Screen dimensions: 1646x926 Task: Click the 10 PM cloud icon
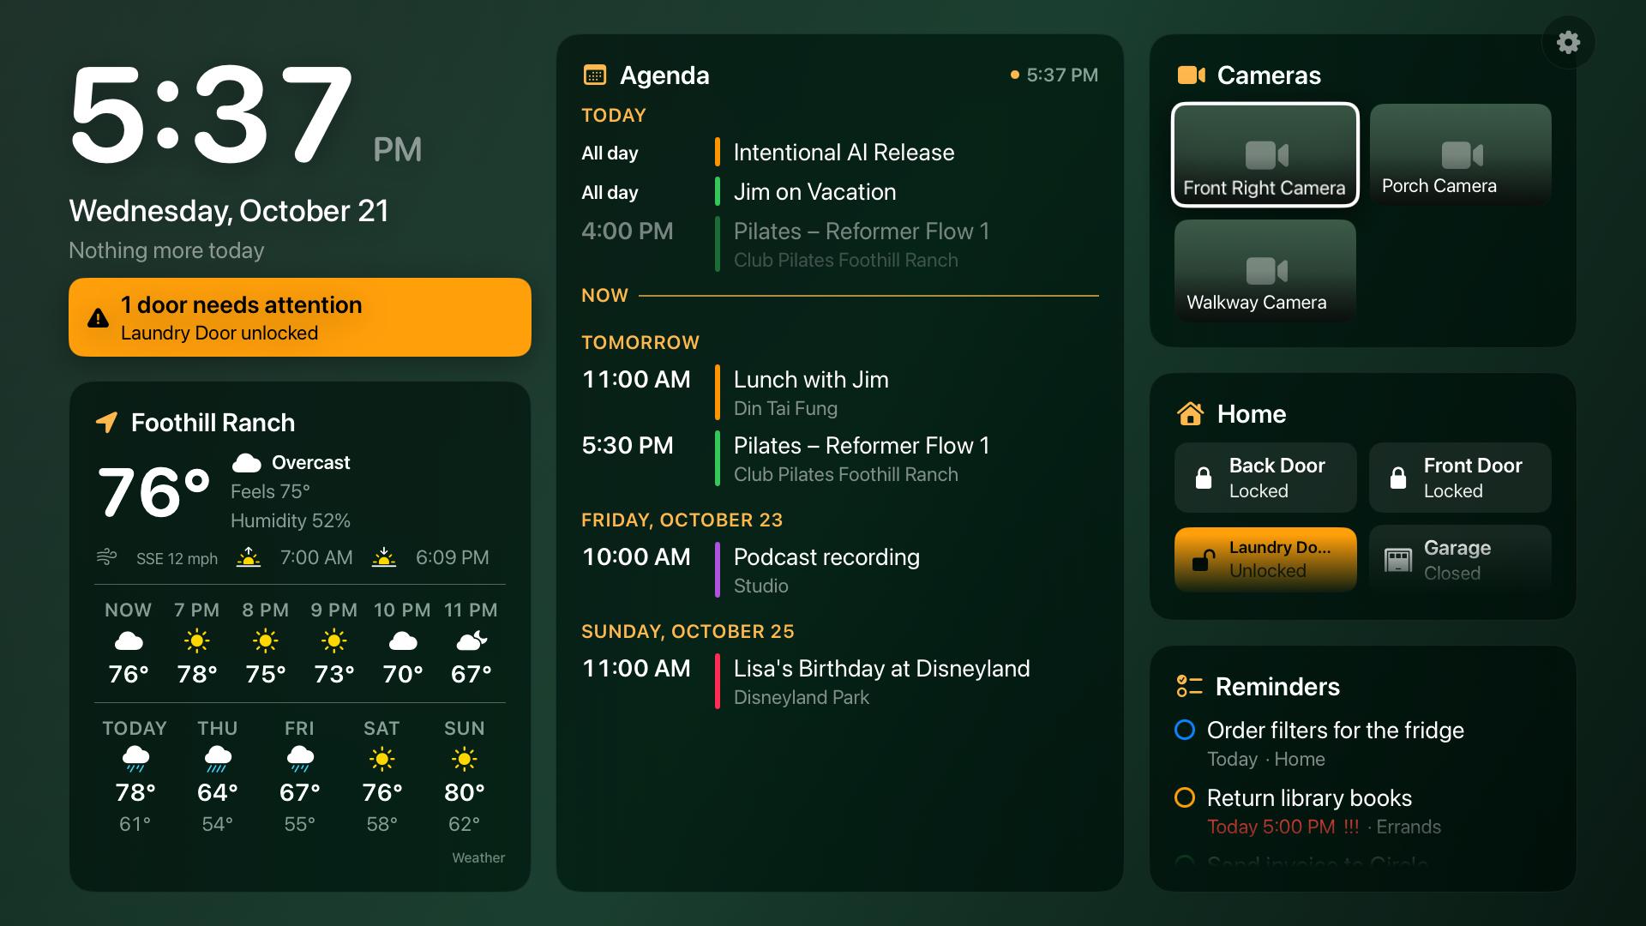click(x=403, y=640)
